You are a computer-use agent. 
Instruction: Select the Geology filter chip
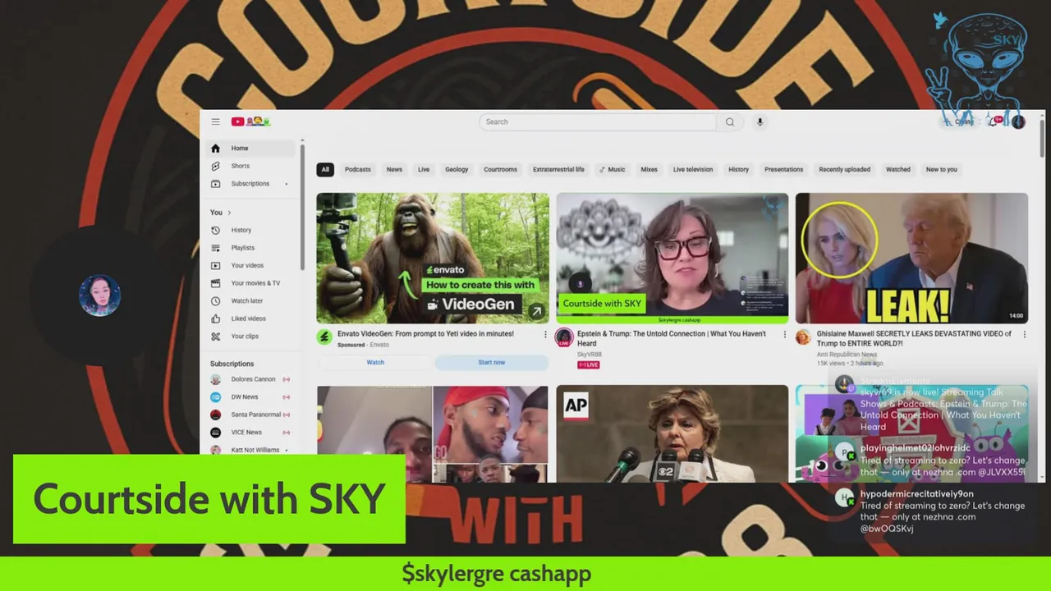(457, 169)
